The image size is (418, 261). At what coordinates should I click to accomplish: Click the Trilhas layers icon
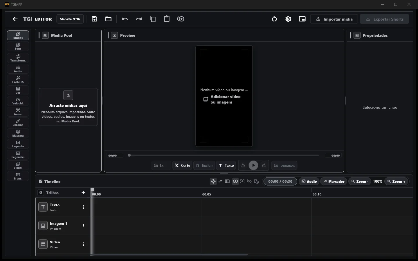click(41, 193)
